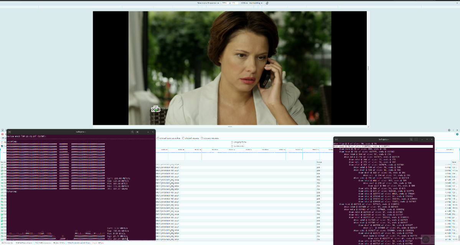Click new tab icon in left terminal titlebar

9,132
